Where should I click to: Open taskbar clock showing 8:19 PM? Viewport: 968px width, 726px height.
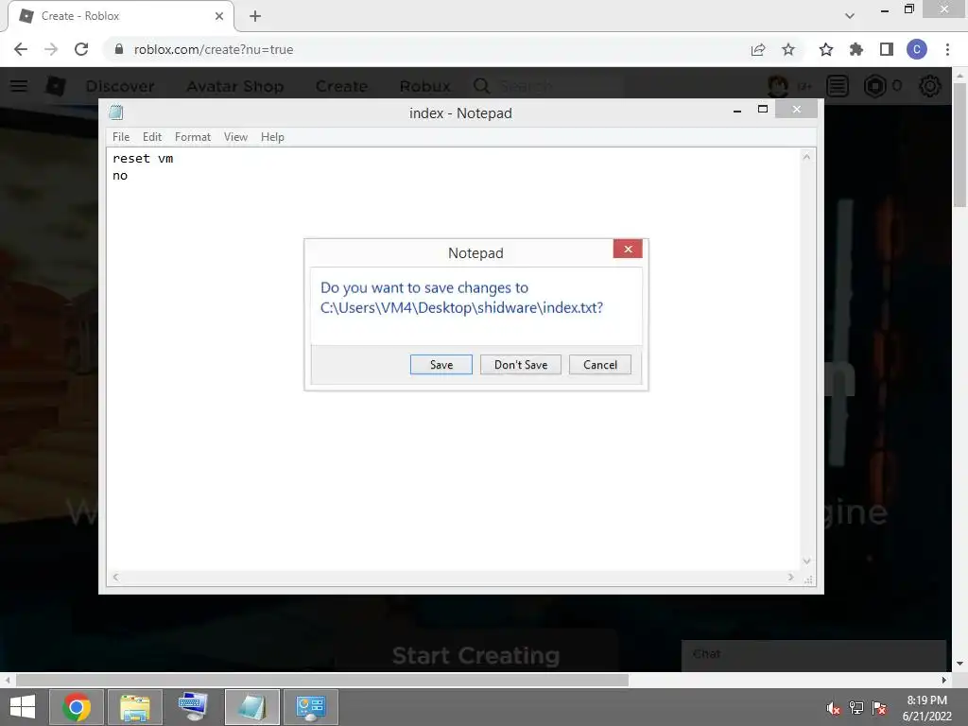(926, 708)
